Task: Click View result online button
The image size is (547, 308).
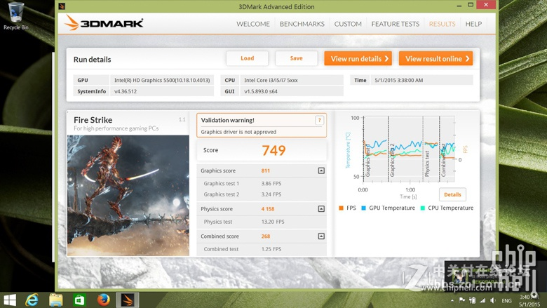Action: pos(435,59)
